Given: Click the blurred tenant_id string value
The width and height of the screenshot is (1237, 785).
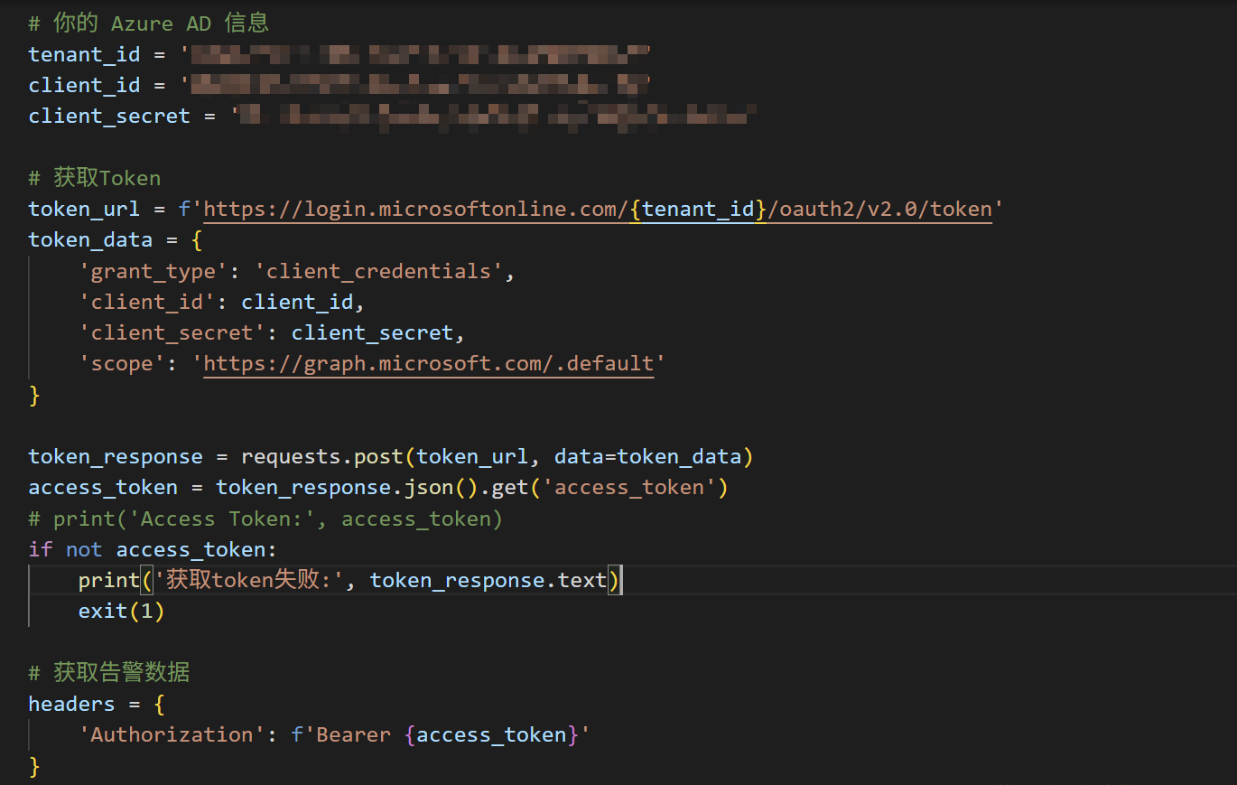Looking at the screenshot, I should point(415,54).
